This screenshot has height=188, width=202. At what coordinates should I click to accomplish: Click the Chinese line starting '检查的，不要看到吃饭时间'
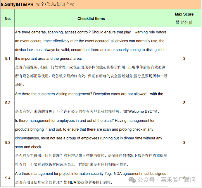click(x=72, y=165)
